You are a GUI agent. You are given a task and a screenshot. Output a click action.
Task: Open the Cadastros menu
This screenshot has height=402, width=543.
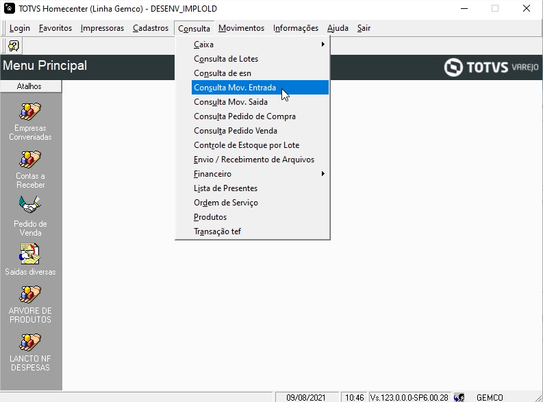pyautogui.click(x=151, y=28)
